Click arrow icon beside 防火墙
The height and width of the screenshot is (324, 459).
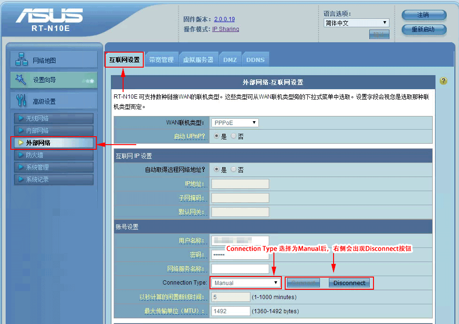coord(21,155)
